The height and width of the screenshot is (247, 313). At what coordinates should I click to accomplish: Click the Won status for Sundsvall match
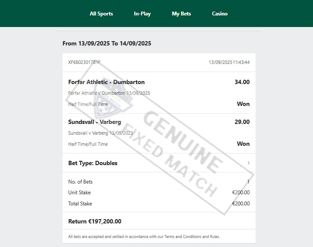tap(243, 144)
